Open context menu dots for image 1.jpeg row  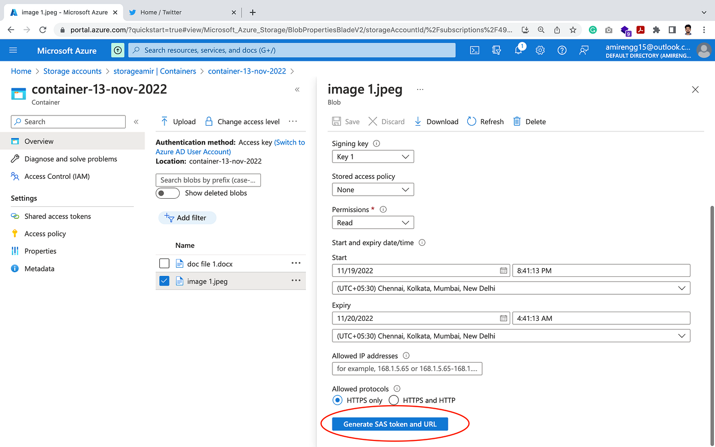(296, 280)
